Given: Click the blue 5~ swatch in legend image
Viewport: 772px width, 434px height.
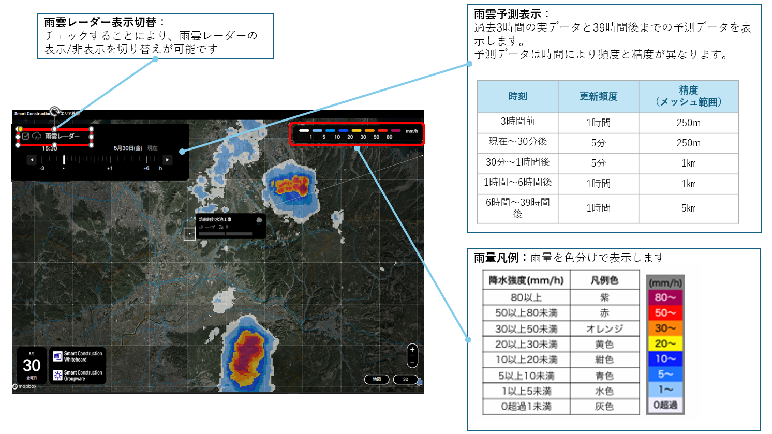Looking at the screenshot, I should [665, 374].
